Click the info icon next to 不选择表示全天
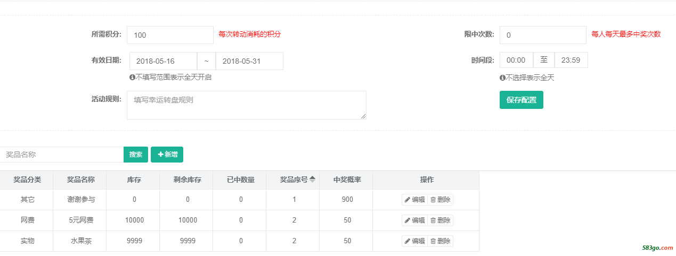 click(502, 78)
